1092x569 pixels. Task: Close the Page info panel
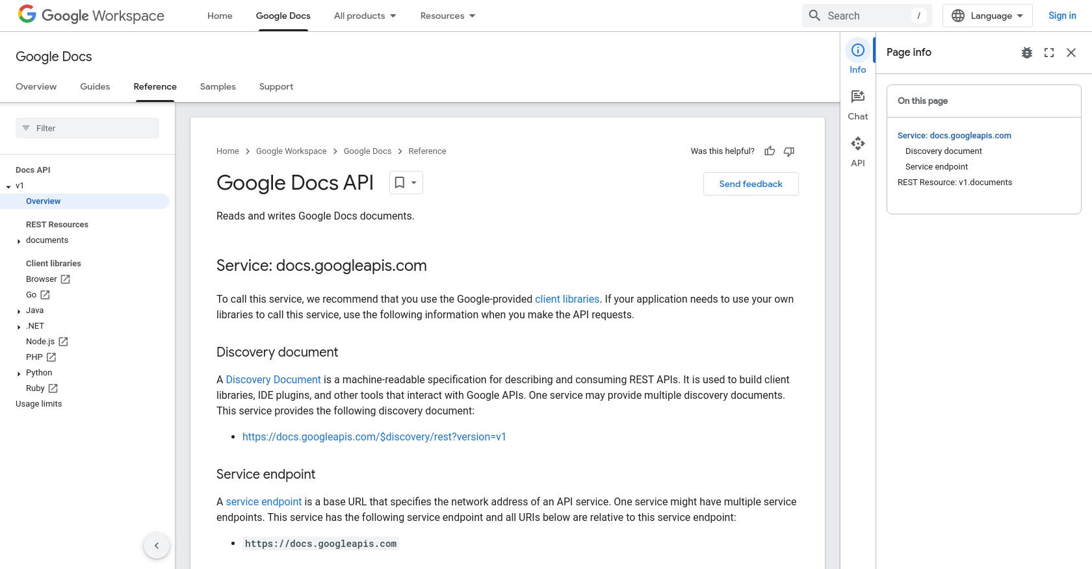pos(1071,53)
